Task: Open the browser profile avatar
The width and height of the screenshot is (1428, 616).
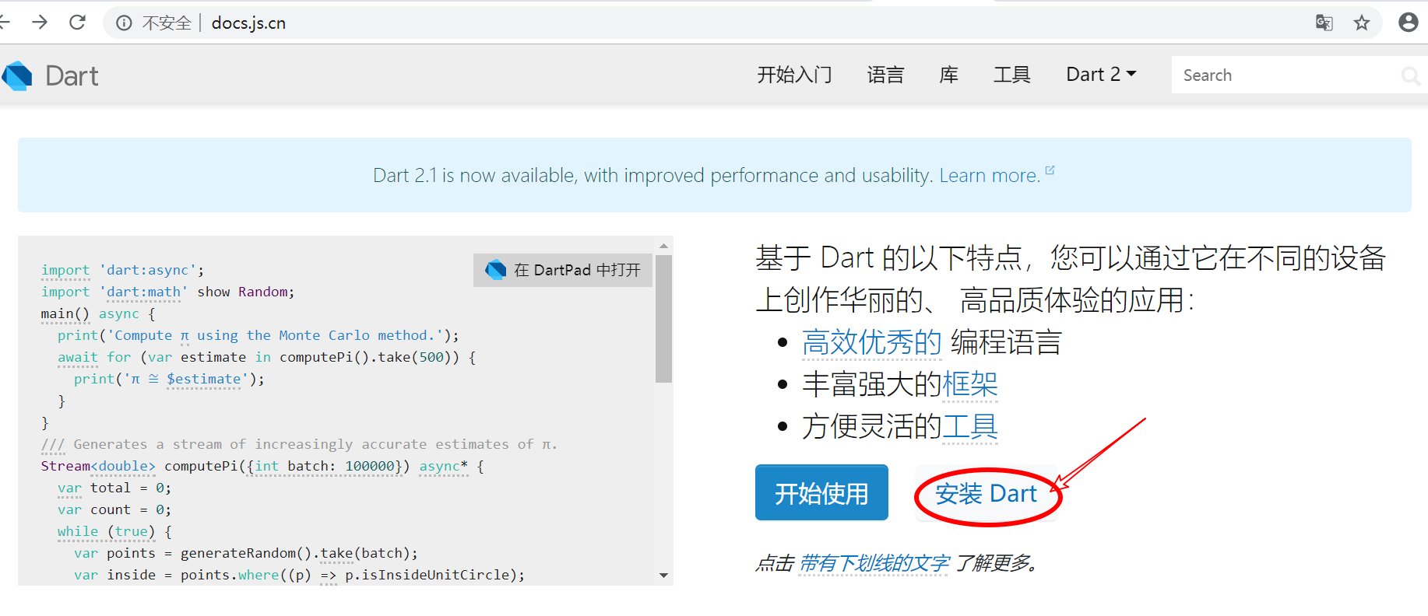Action: pos(1408,22)
